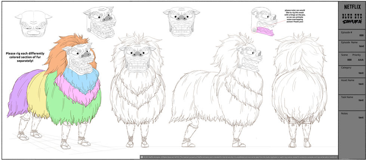Screen dimensions: 366x160
Task: Select the faceless mask top-view sketch with ears
Action: 34,24
